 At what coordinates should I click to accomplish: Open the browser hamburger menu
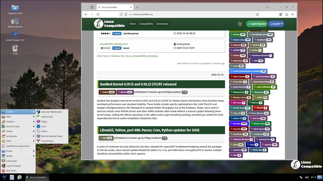(x=293, y=14)
